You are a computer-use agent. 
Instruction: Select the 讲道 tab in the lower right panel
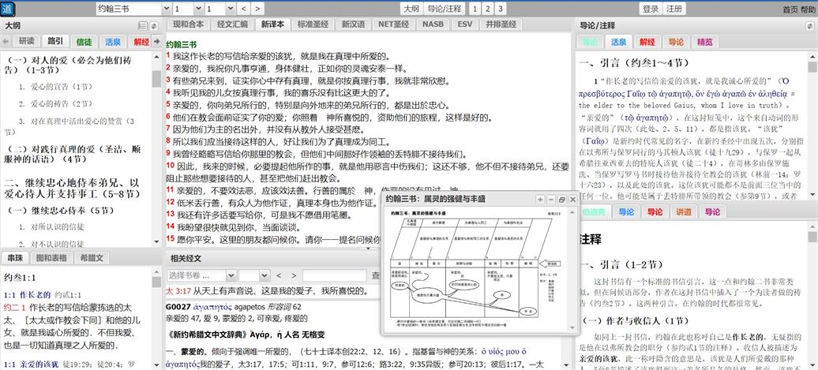[684, 212]
